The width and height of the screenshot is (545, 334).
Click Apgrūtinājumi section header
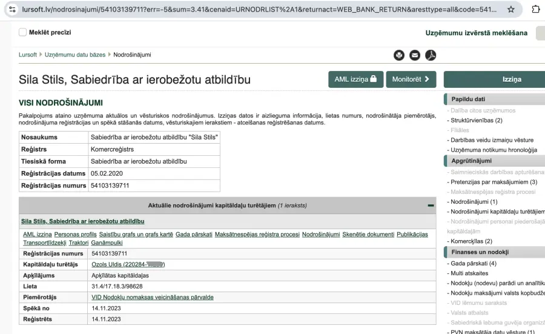point(495,161)
